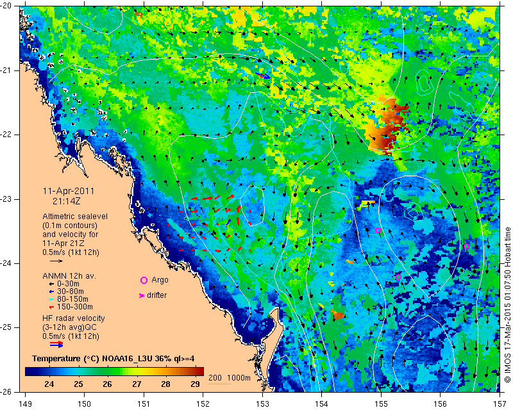Click the red HF radar velocity arrow
This screenshot has width=513, height=410.
[x=56, y=342]
